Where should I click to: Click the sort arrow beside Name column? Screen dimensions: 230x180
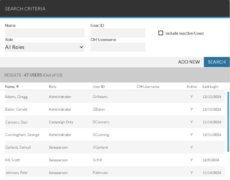point(18,87)
